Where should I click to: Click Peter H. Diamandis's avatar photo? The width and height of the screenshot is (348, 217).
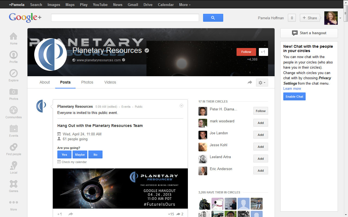click(203, 111)
